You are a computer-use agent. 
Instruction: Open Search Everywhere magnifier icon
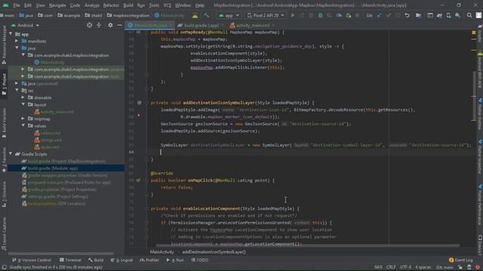[x=469, y=15]
